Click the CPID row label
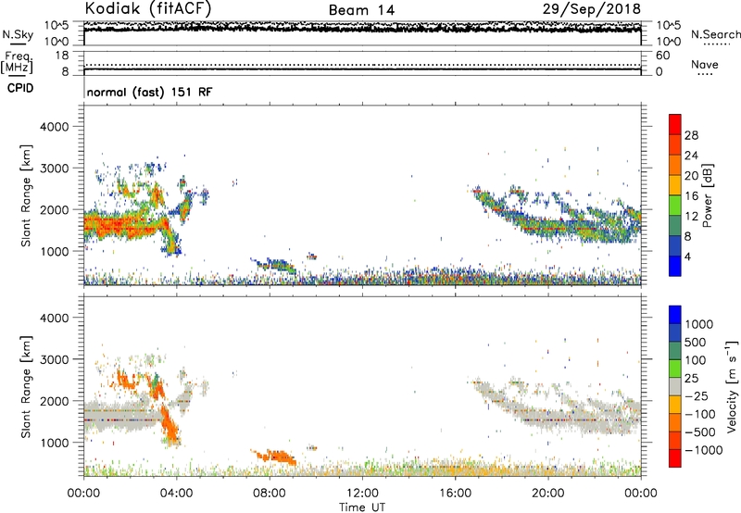741x513 pixels. pyautogui.click(x=20, y=88)
